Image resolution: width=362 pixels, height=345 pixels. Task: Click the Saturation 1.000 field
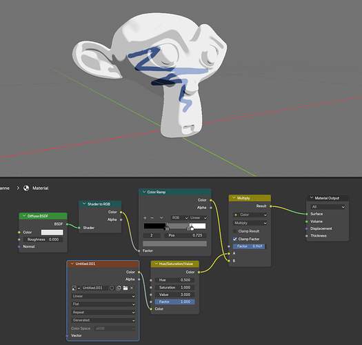coord(174,288)
